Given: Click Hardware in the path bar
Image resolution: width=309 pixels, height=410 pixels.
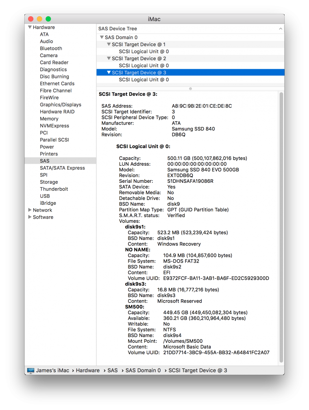Looking at the screenshot, I should pos(88,371).
